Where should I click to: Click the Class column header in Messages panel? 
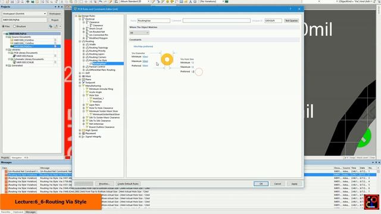(5, 168)
